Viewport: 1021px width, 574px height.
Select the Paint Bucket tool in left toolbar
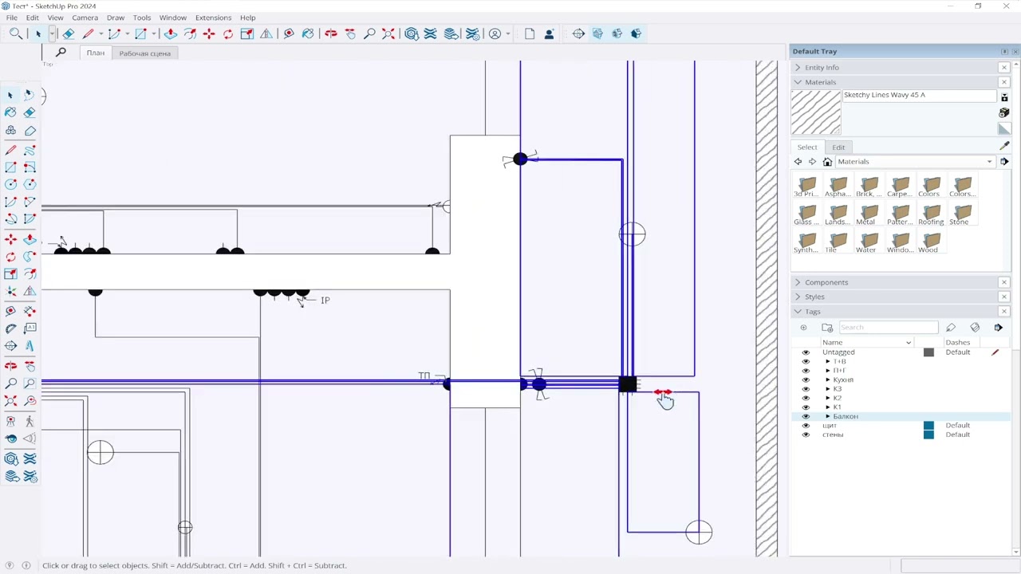10,112
